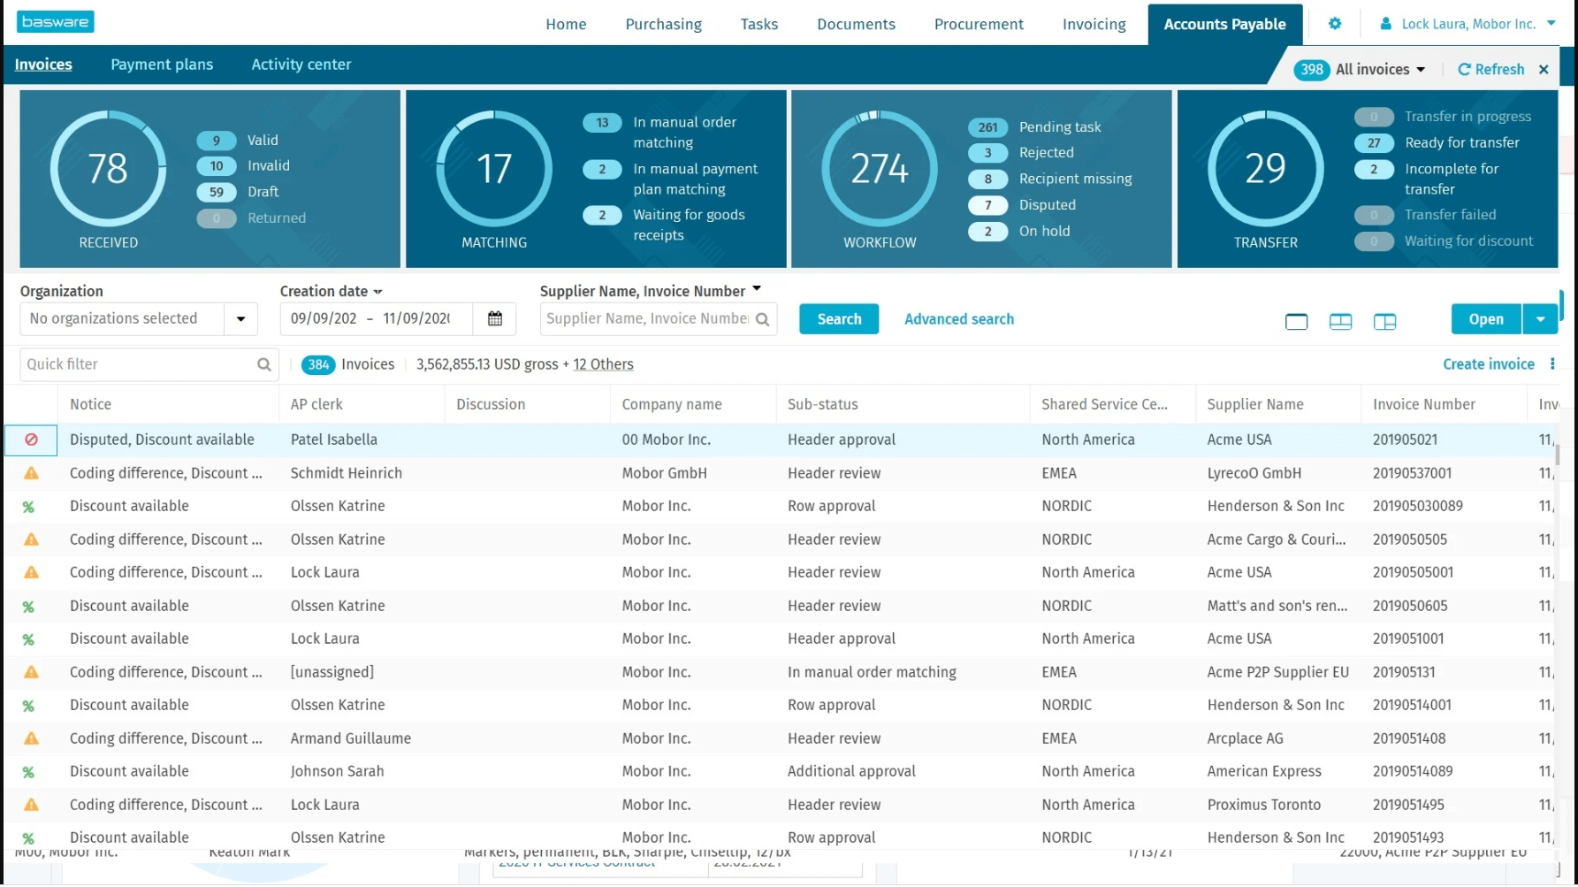1578x887 pixels.
Task: Open the three-dot menu next to Create invoice
Action: coord(1553,363)
